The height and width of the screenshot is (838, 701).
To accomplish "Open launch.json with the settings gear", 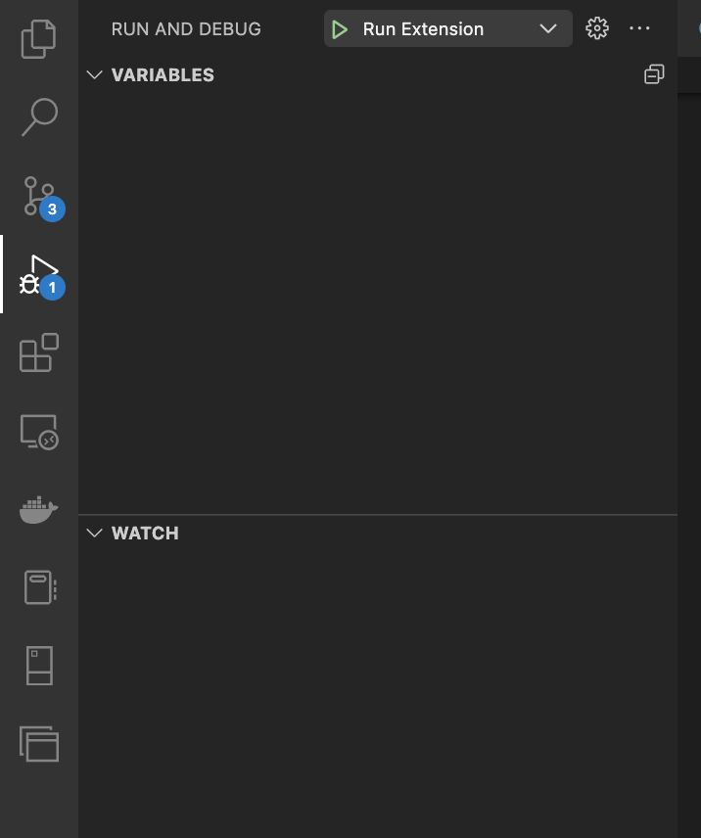I will 596,28.
